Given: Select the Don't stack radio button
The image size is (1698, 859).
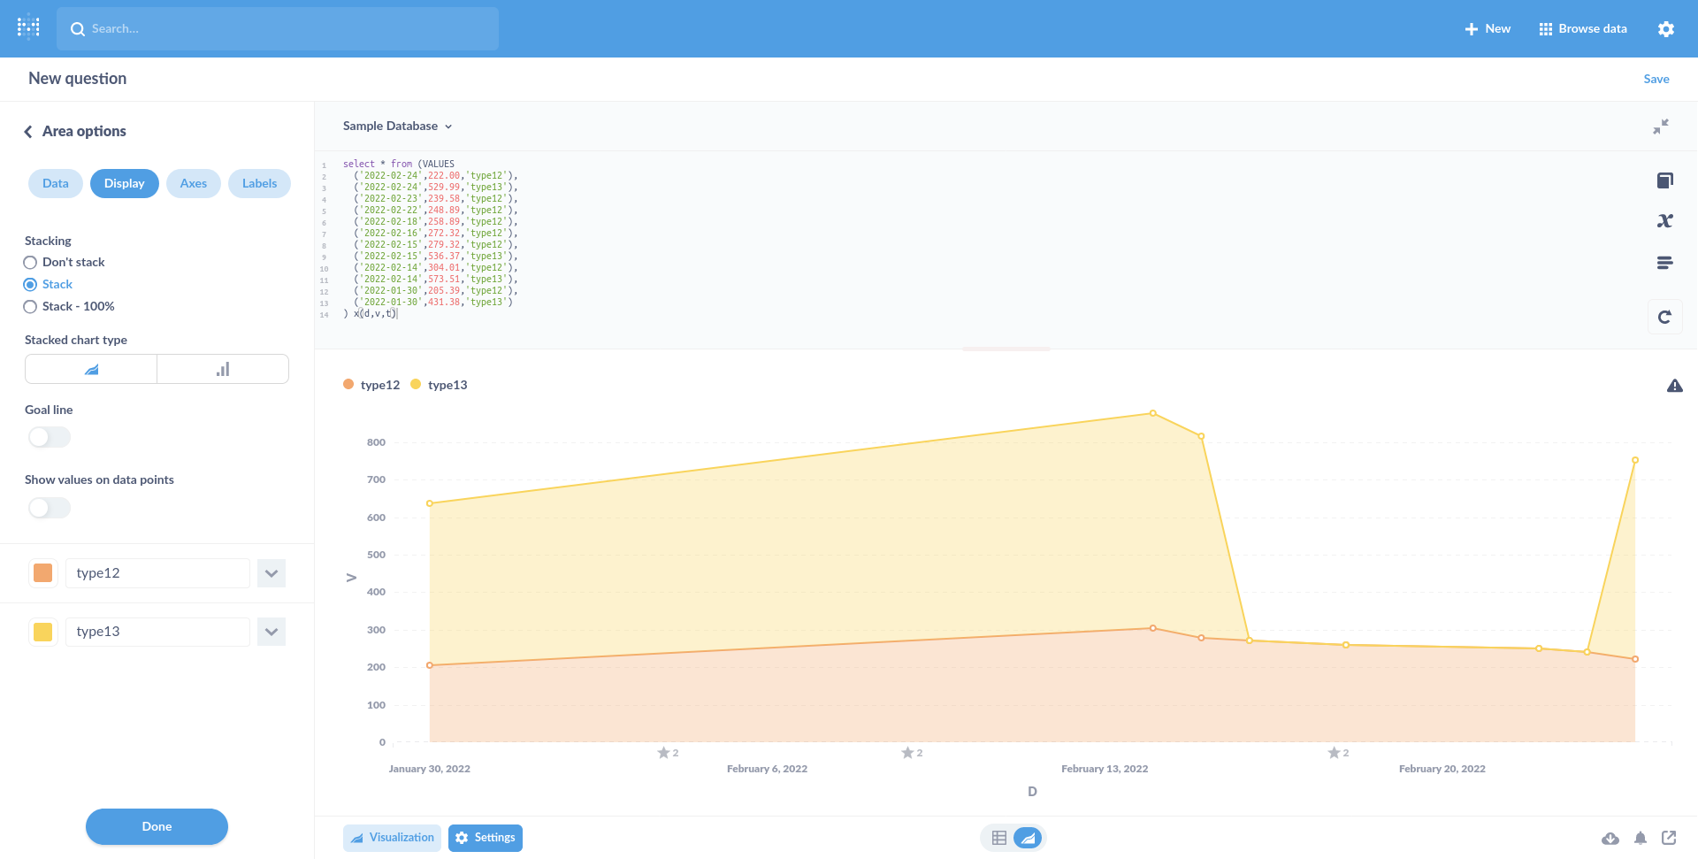Looking at the screenshot, I should [x=30, y=262].
